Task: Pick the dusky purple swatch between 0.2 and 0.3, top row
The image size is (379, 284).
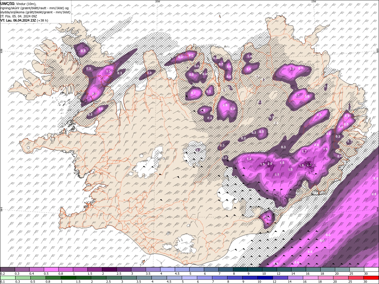Action: (8, 270)
